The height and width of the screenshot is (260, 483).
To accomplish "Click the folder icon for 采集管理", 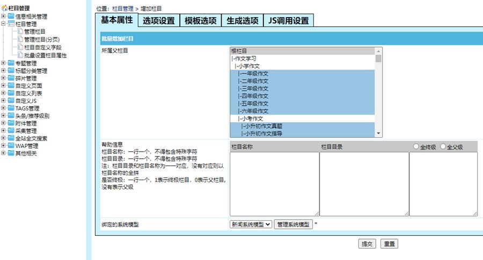I will pyautogui.click(x=11, y=130).
